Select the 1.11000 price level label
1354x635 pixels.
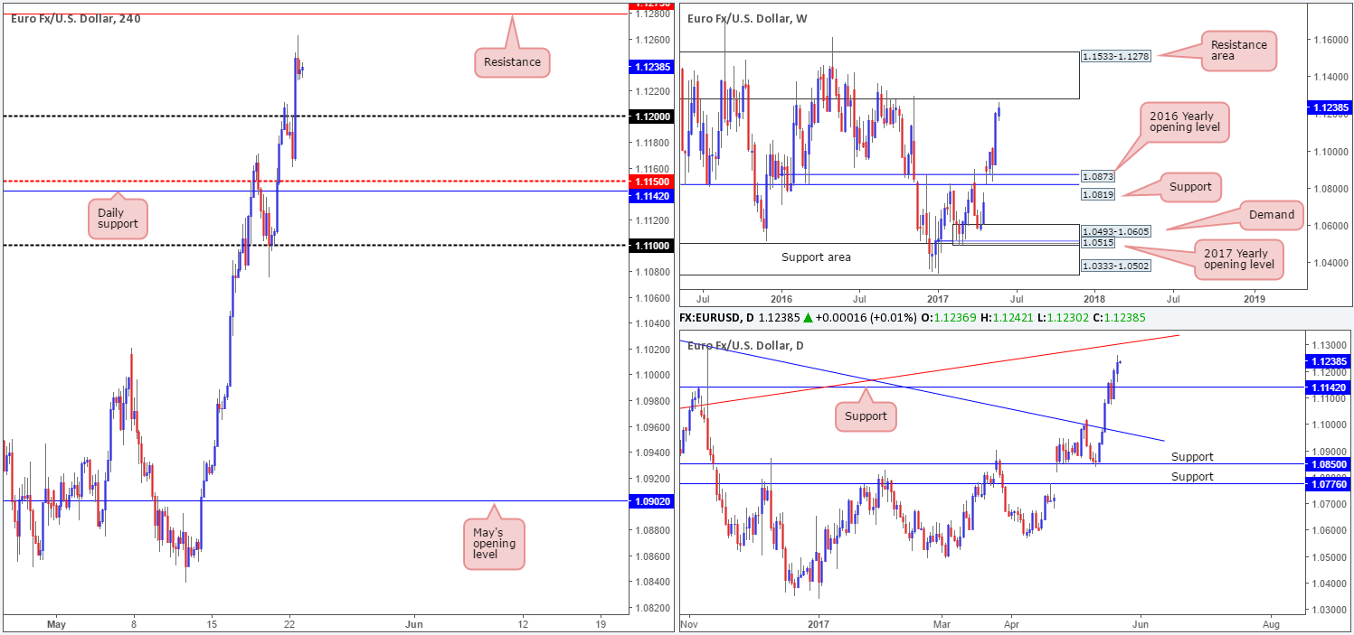point(650,246)
